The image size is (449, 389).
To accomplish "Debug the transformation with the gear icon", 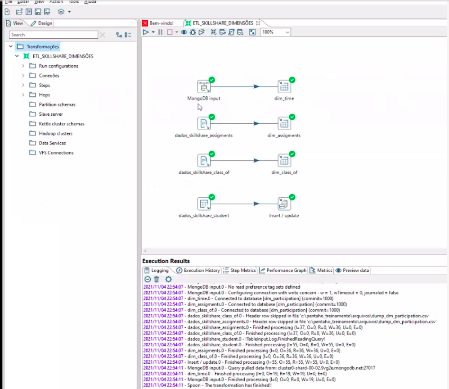I will [x=193, y=32].
